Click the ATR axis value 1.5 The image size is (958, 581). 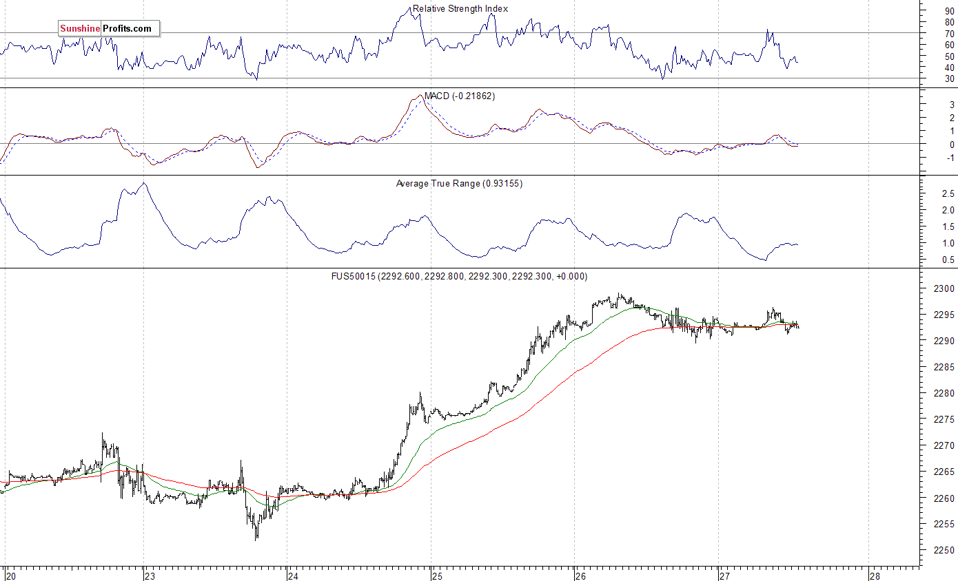[x=948, y=226]
